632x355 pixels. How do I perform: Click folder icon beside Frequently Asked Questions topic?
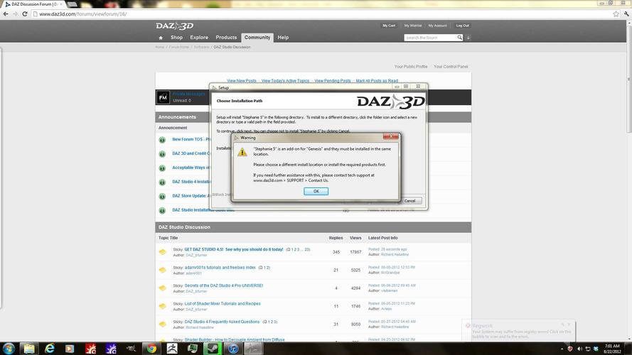162,324
